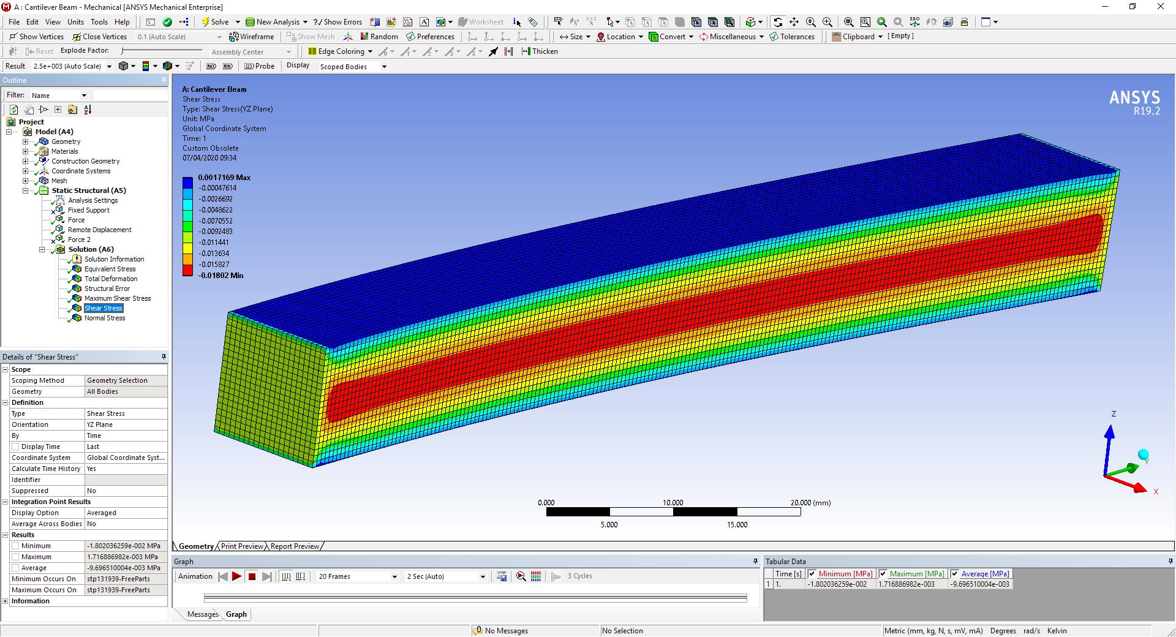Open the 2 Sec (Auto) dropdown
This screenshot has width=1176, height=637.
[483, 576]
